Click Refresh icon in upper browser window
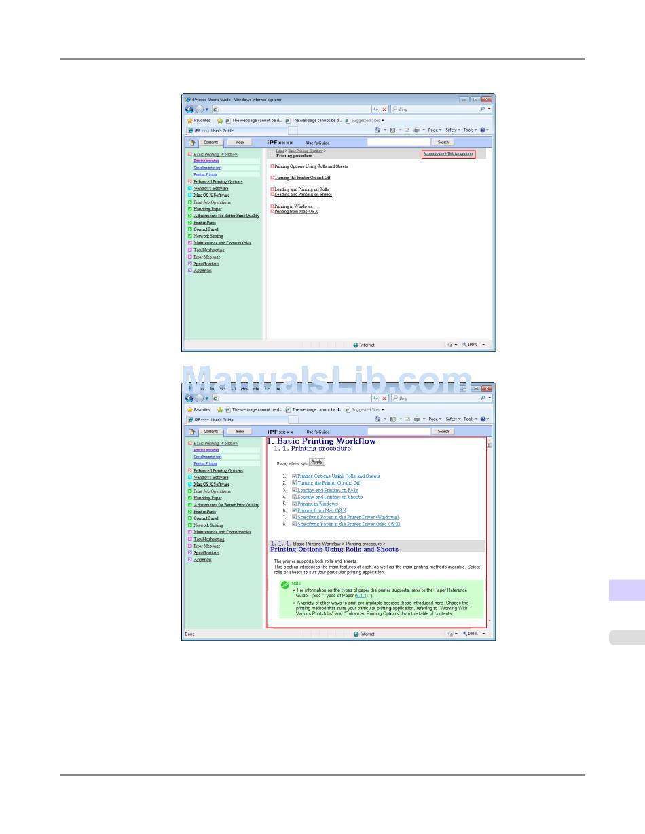 [375, 109]
